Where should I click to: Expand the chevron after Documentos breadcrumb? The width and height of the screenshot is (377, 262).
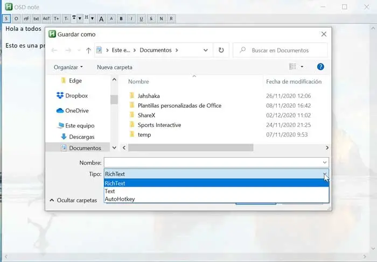click(x=177, y=50)
